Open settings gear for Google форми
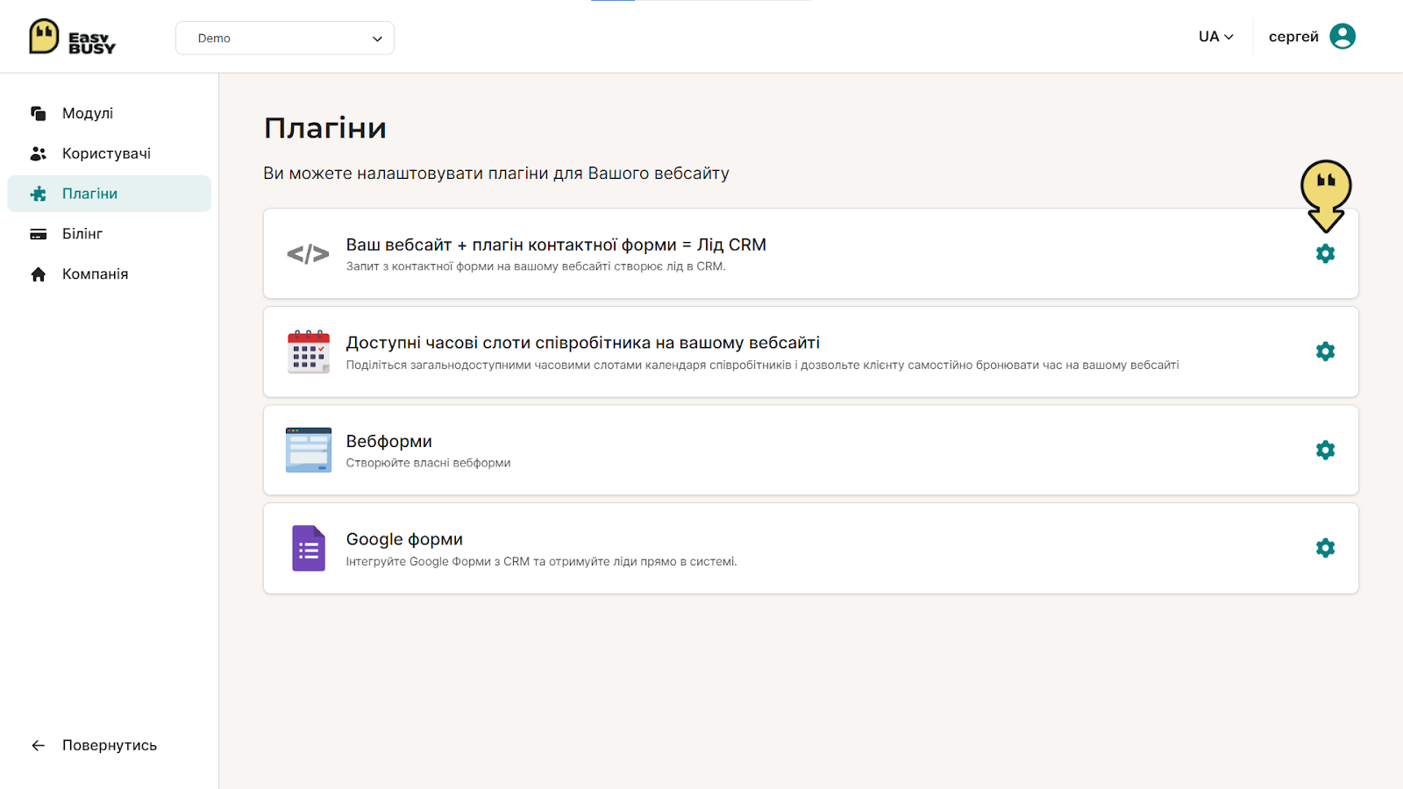 tap(1325, 548)
